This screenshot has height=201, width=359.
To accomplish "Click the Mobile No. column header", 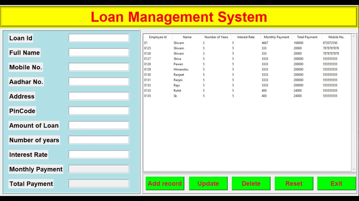I will (x=336, y=37).
